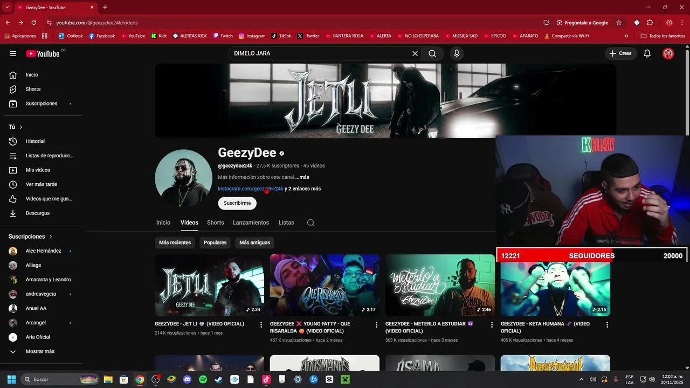Open Spotify from the taskbar
The height and width of the screenshot is (388, 690).
[203, 379]
